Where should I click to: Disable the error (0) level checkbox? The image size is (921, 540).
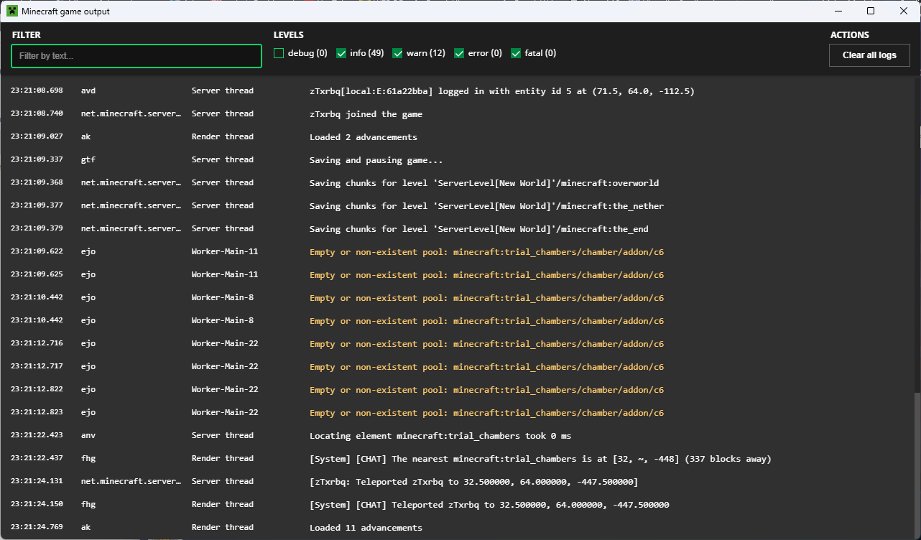(x=459, y=53)
